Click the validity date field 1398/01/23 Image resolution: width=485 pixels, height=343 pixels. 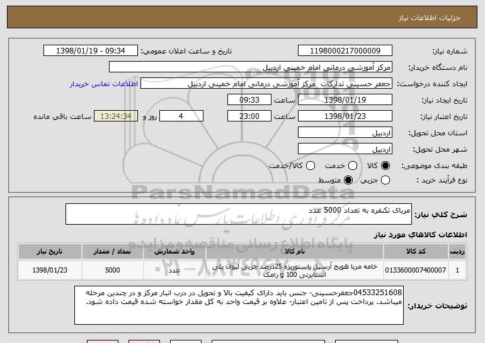coord(345,116)
